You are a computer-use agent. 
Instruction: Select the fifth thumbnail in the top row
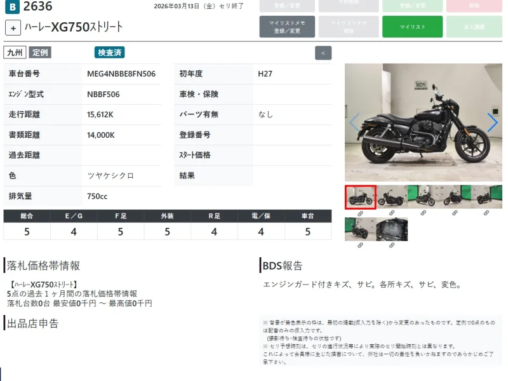[486, 197]
